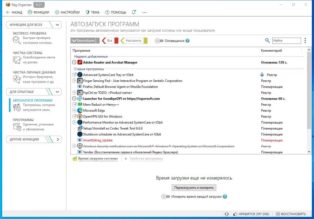
Task: Click OpenVPN GUI orange icon
Action: tap(80, 116)
